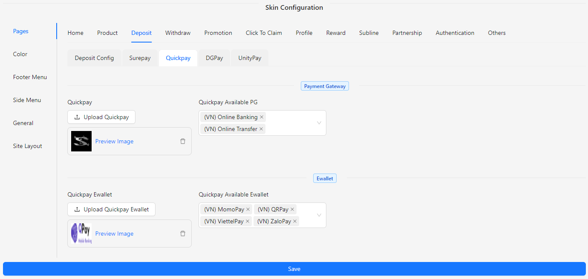The image size is (588, 279).
Task: Delete the Quickpay Ewallet preview via trash icon
Action: click(x=183, y=233)
